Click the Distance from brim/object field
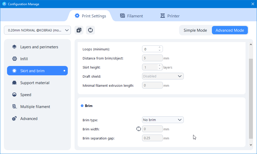The width and height of the screenshot is (257, 154). tap(152, 58)
